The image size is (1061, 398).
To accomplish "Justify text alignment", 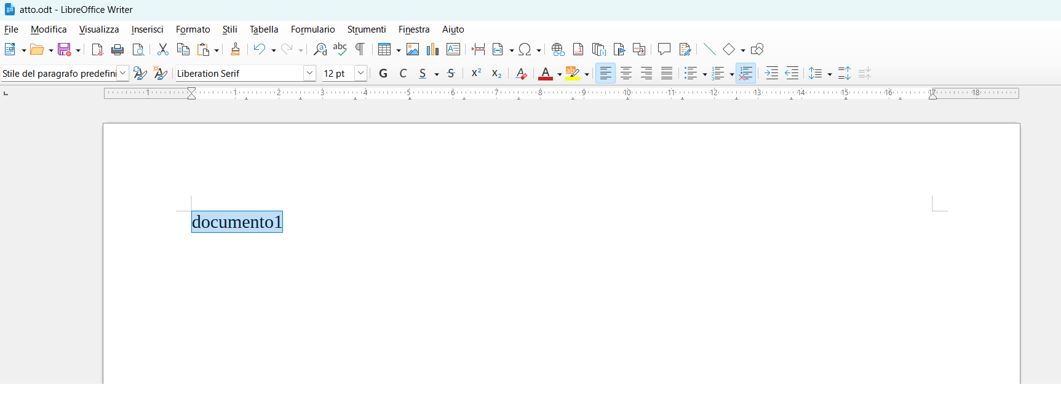I will tap(667, 73).
